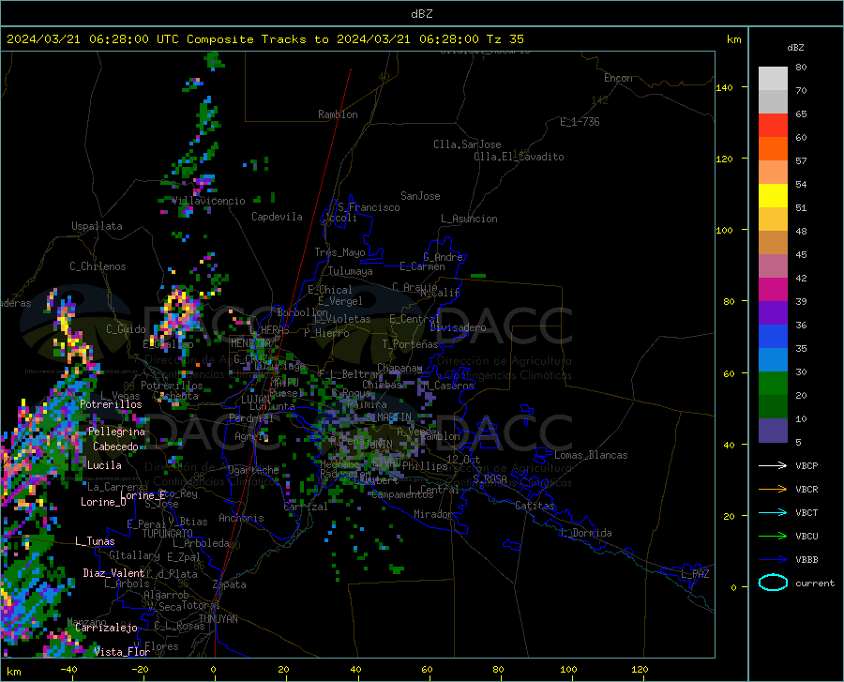
Task: Click the Tres_Mayo map label
Action: (x=339, y=252)
